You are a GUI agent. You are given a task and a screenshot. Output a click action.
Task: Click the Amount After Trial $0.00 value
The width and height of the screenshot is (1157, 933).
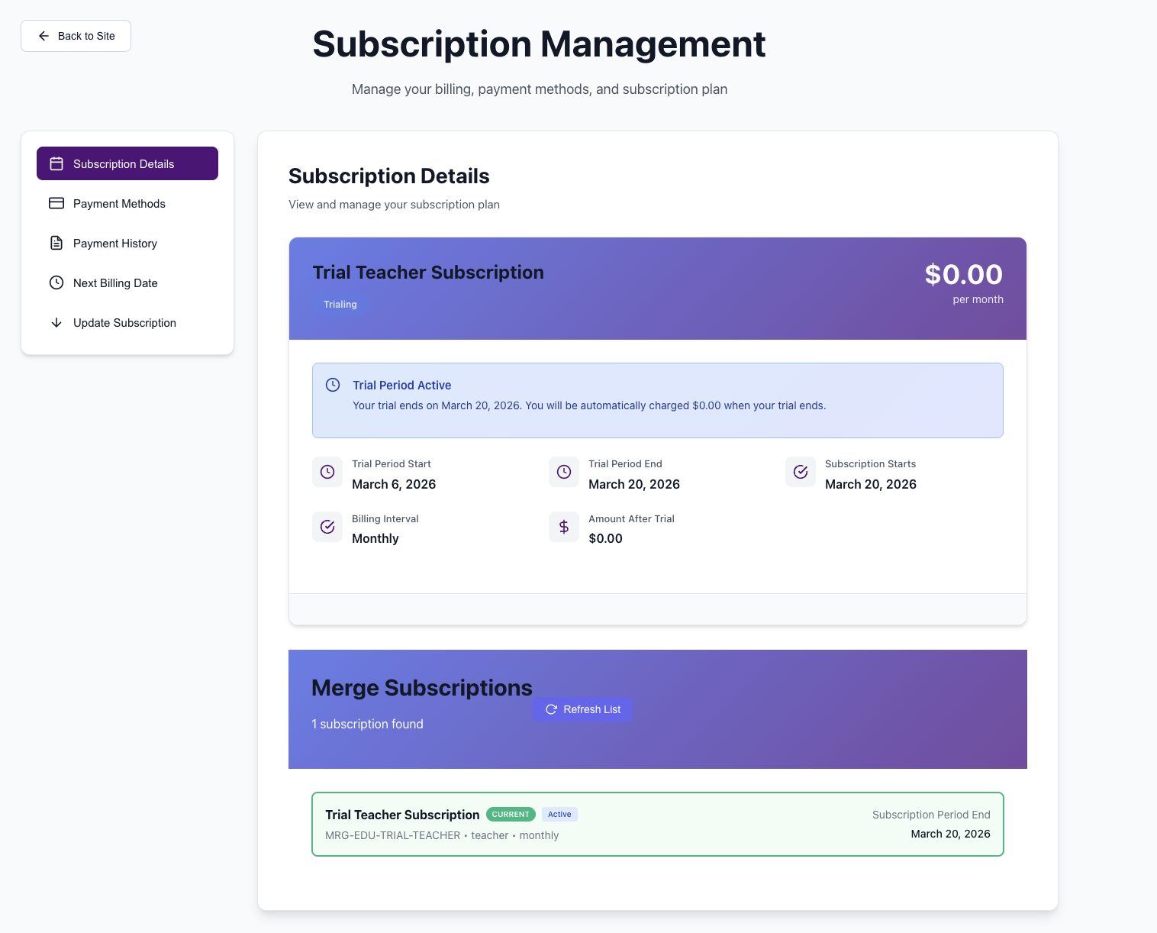tap(606, 538)
